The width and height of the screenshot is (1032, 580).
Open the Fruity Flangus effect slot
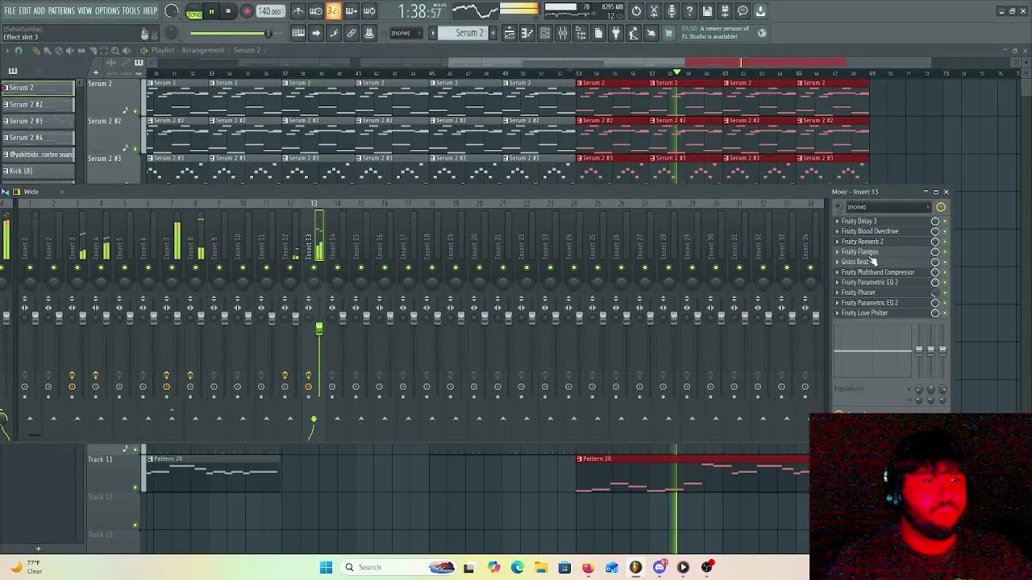click(859, 252)
